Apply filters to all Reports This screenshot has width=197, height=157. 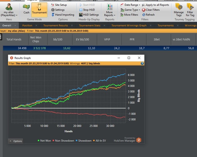click(x=155, y=5)
